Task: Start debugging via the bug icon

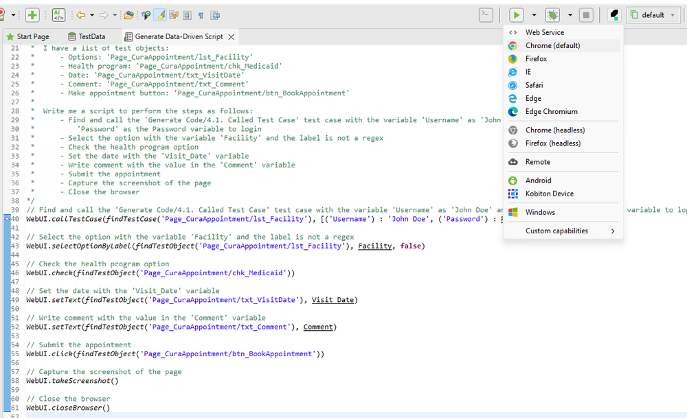Action: [552, 14]
